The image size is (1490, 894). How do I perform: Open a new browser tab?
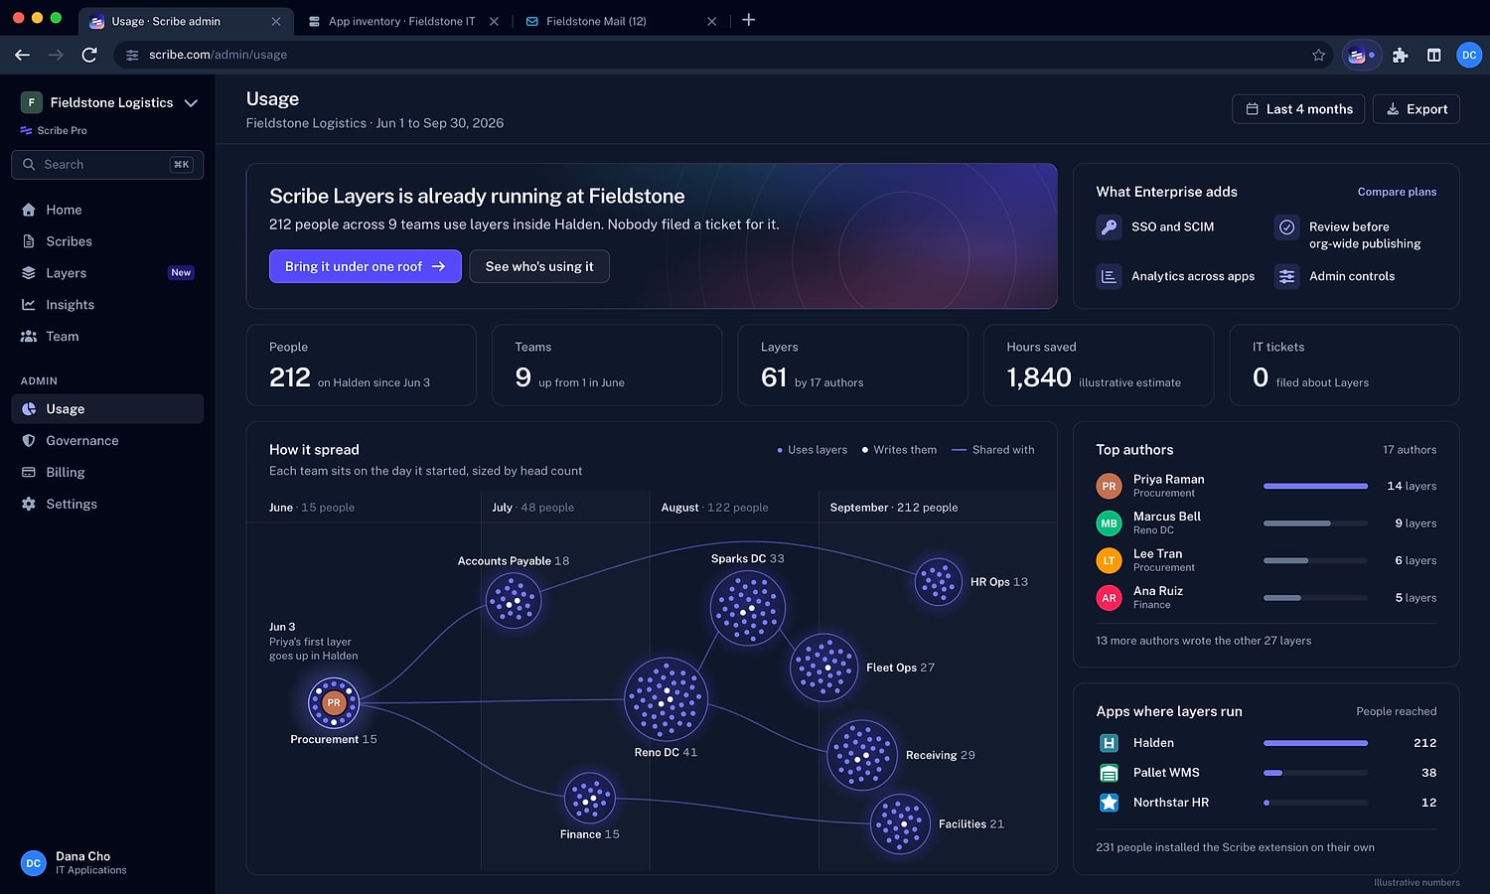pos(749,20)
